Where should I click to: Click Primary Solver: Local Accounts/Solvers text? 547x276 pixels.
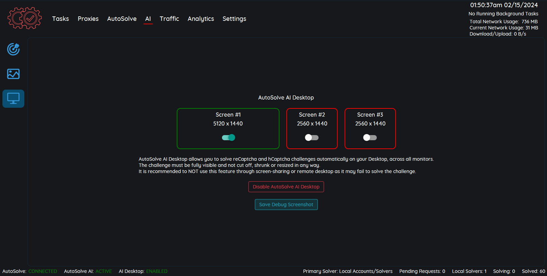tap(348, 271)
